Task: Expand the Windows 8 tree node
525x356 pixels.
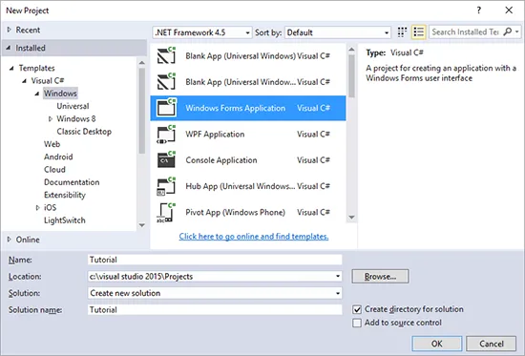Action: (x=51, y=119)
